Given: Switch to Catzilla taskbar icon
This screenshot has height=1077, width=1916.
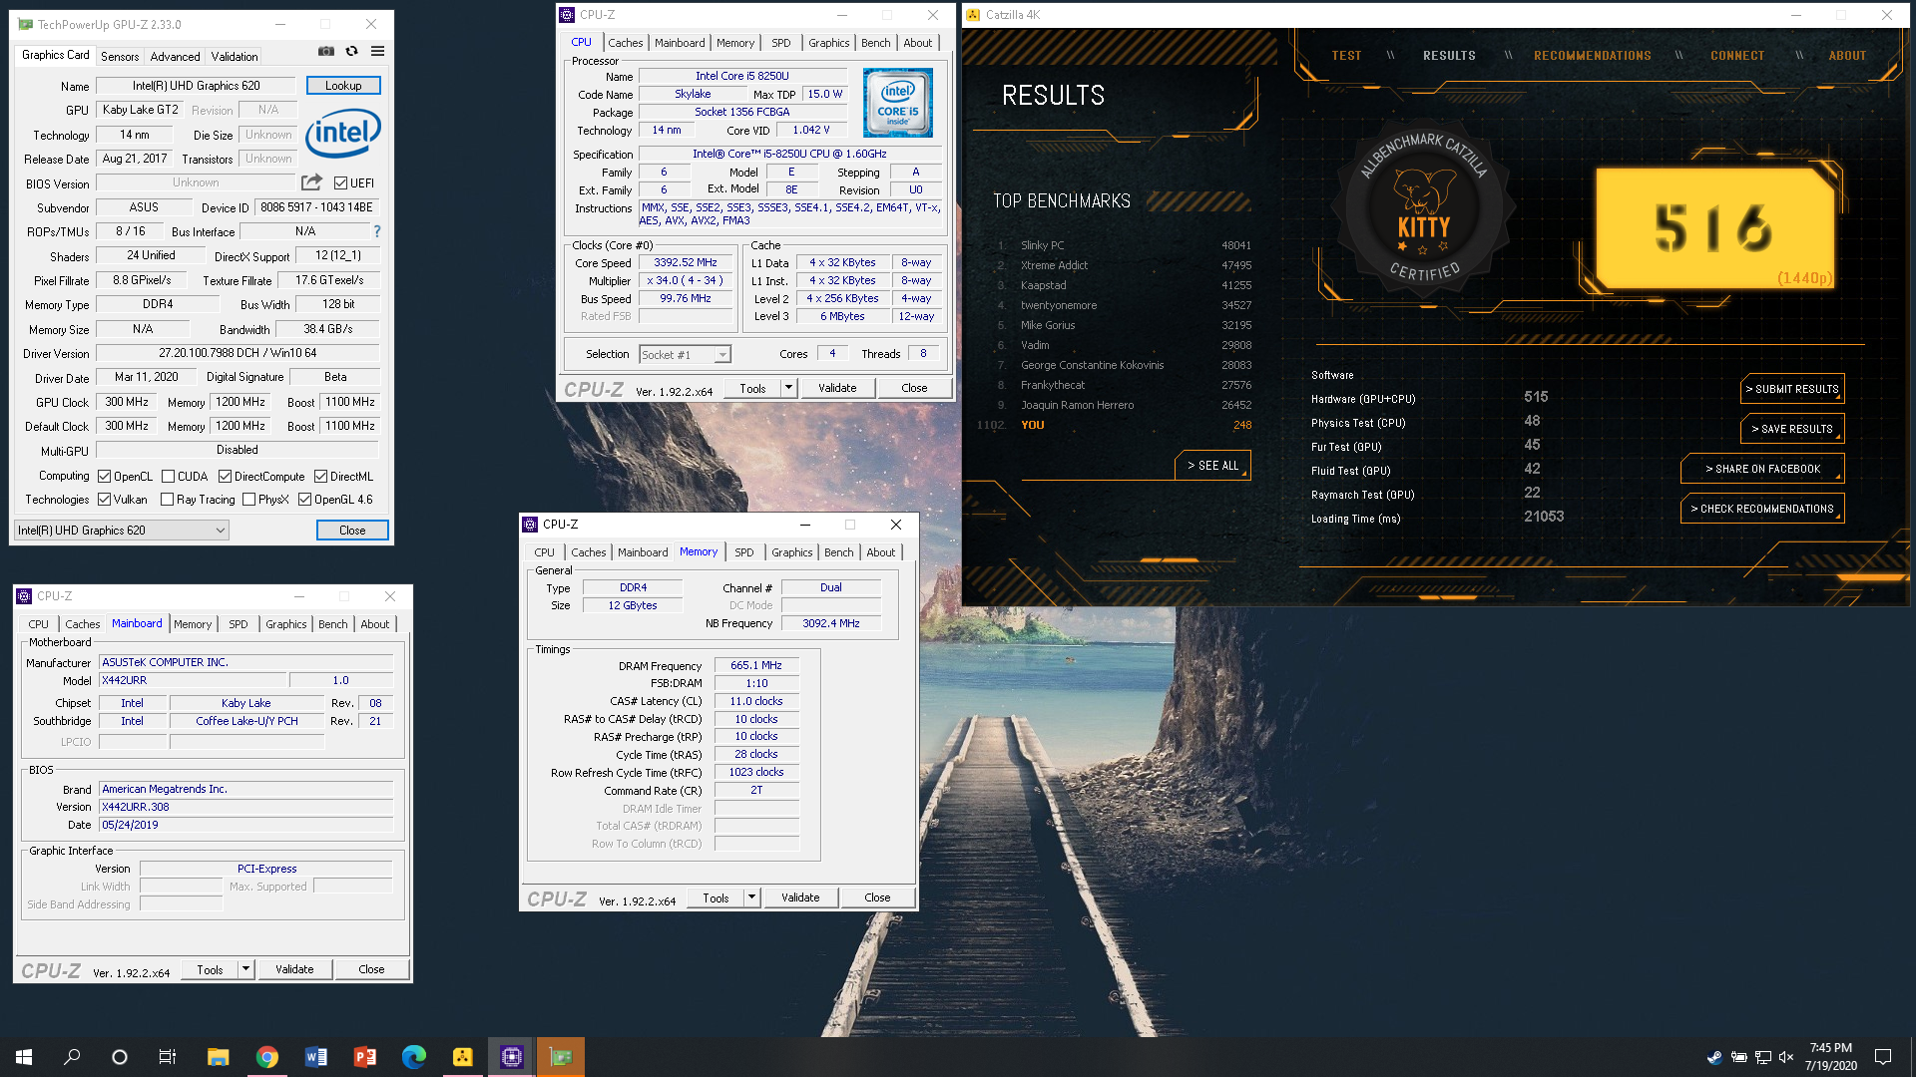Looking at the screenshot, I should [462, 1057].
